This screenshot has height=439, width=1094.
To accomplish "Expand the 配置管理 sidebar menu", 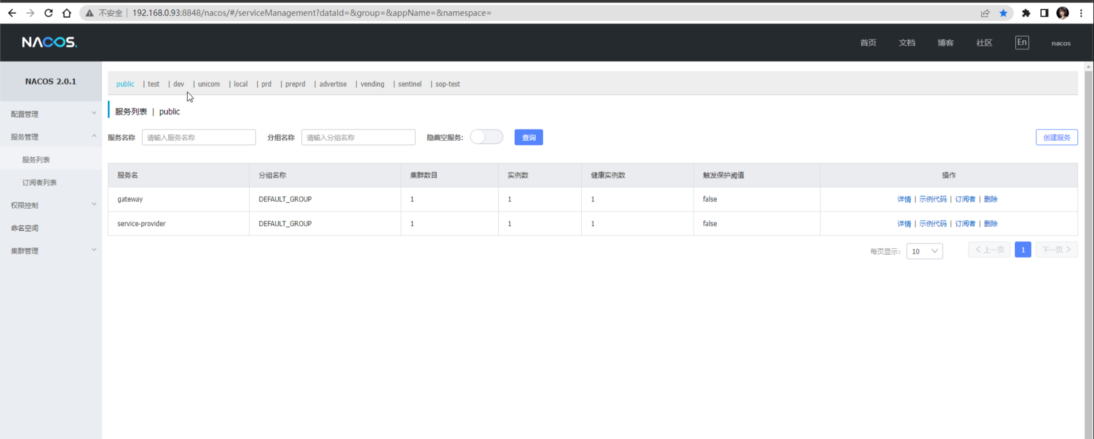I will pyautogui.click(x=51, y=114).
